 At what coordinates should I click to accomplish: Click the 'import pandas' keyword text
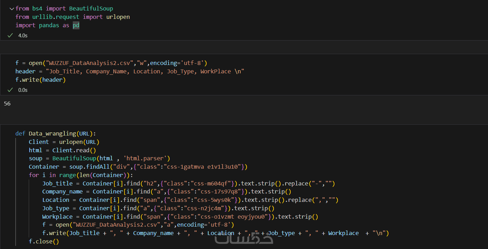[x=37, y=25]
